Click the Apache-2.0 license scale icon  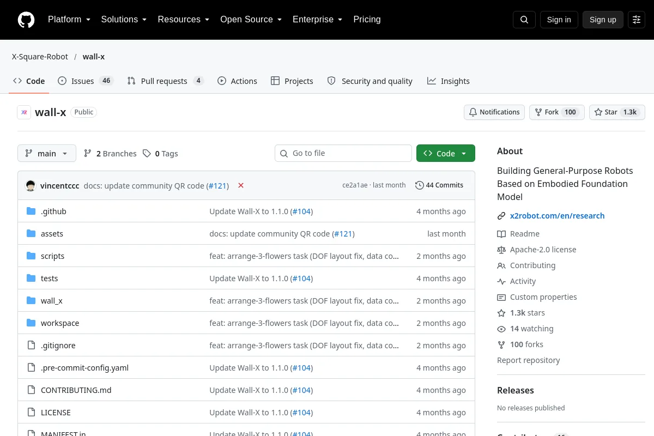(x=501, y=250)
